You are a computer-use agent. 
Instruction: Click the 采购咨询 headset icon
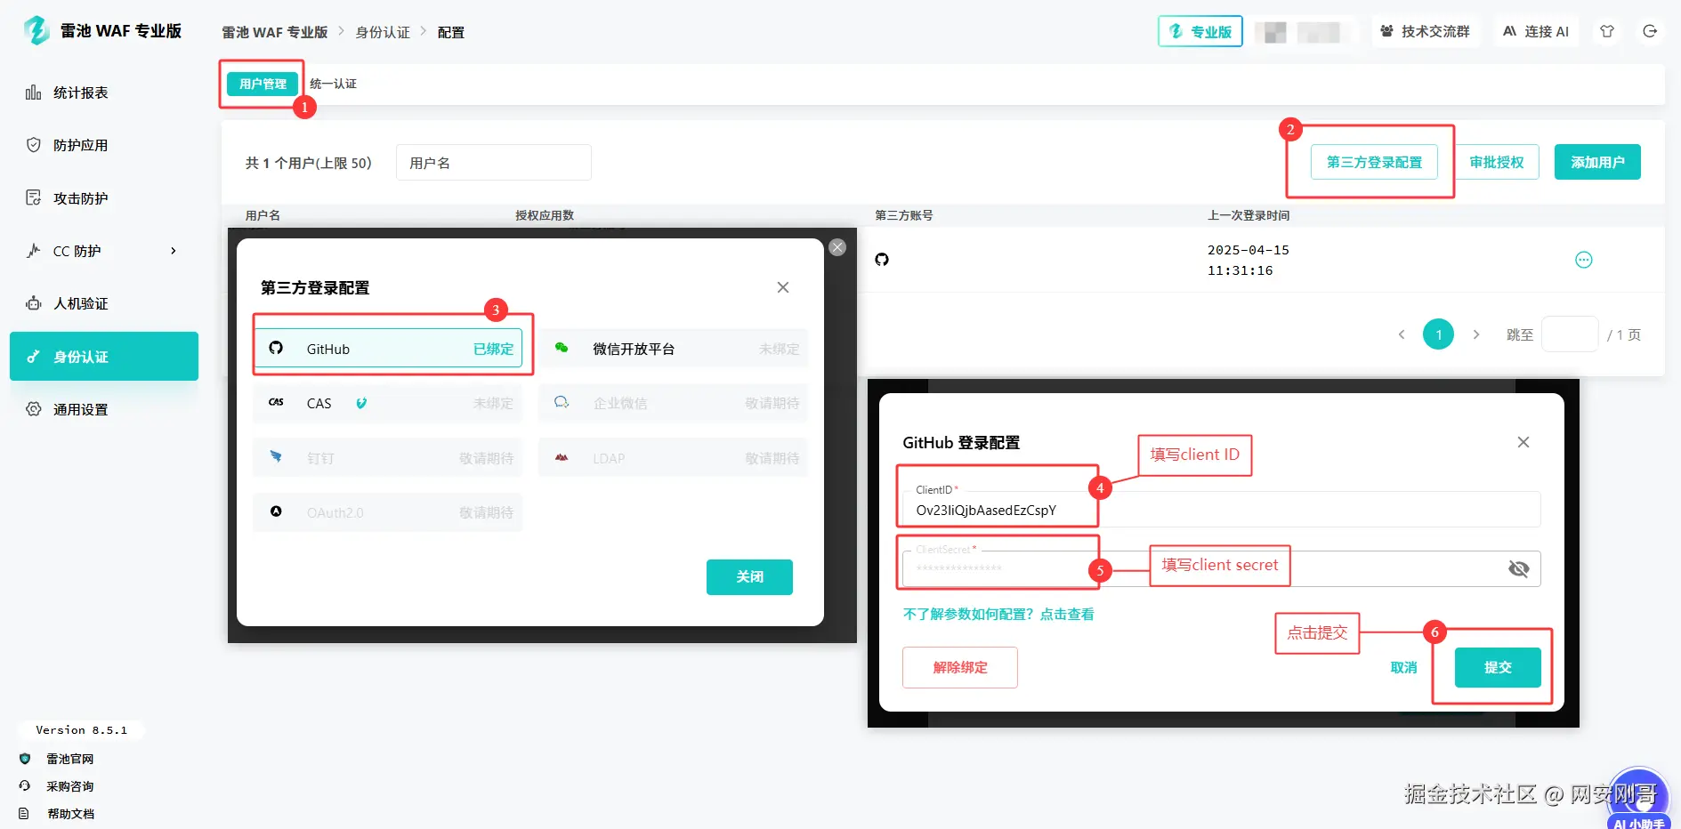pyautogui.click(x=25, y=786)
